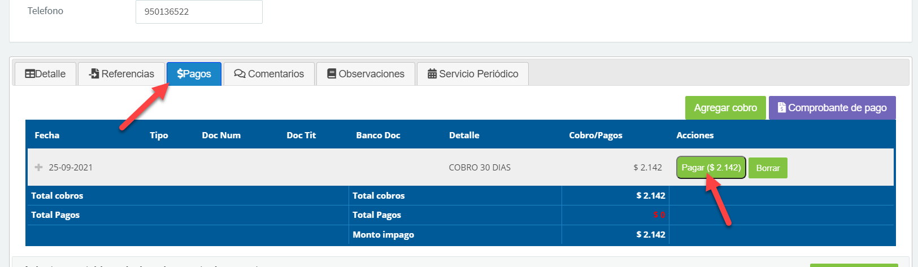Click the invoice file icon on Comprobante de pago
Screen dimensions: 918x267
pyautogui.click(x=782, y=108)
